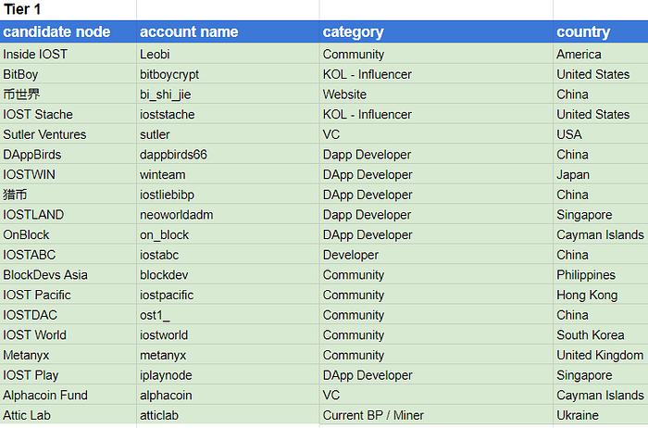Select the 'IOST Pacific' cell
Screen dimensions: 648x428
click(x=69, y=295)
